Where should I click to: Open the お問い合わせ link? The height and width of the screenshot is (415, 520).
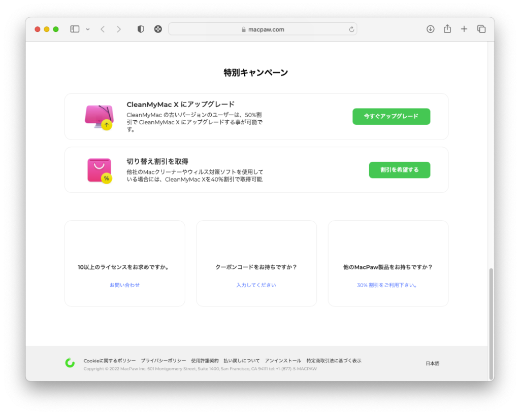pyautogui.click(x=125, y=285)
